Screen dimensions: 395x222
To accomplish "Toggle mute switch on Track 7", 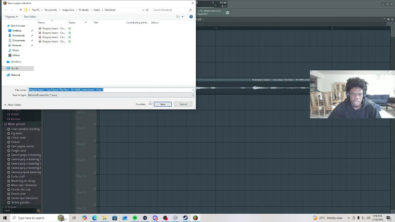I will pos(95,125).
